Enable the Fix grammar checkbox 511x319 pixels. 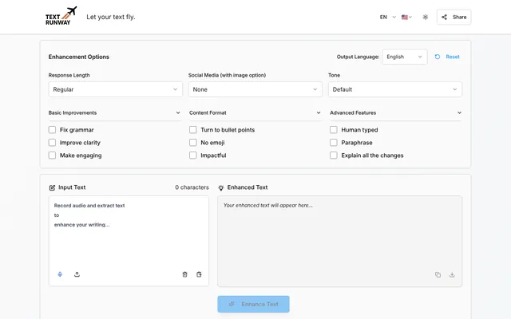point(52,130)
